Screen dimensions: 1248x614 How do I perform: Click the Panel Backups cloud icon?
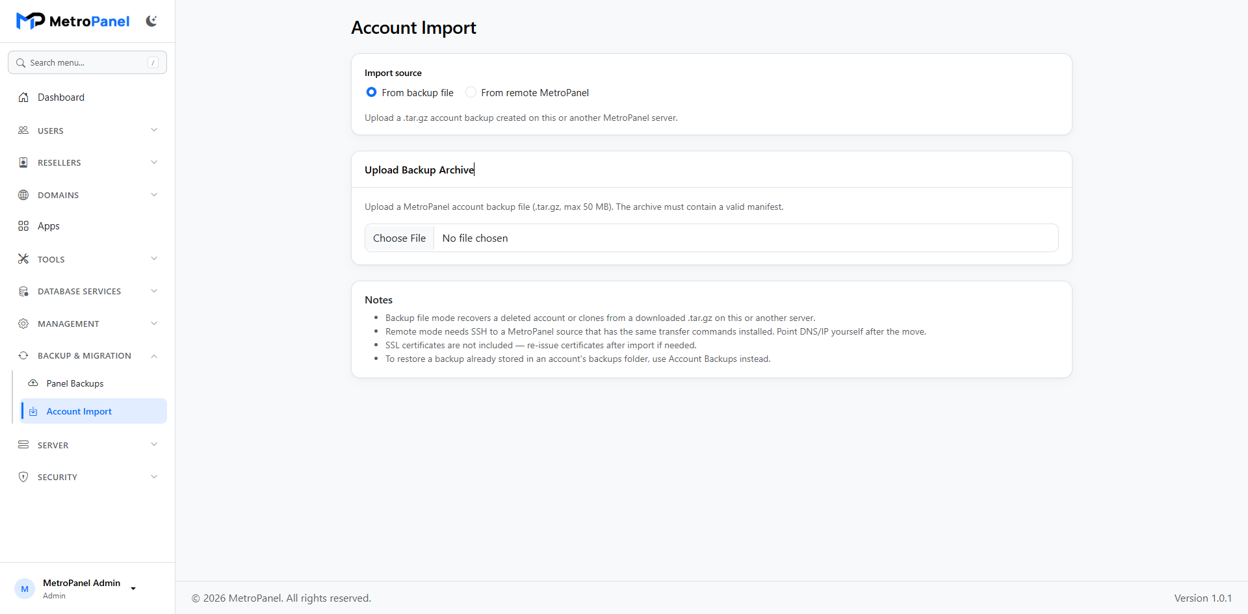coord(33,383)
